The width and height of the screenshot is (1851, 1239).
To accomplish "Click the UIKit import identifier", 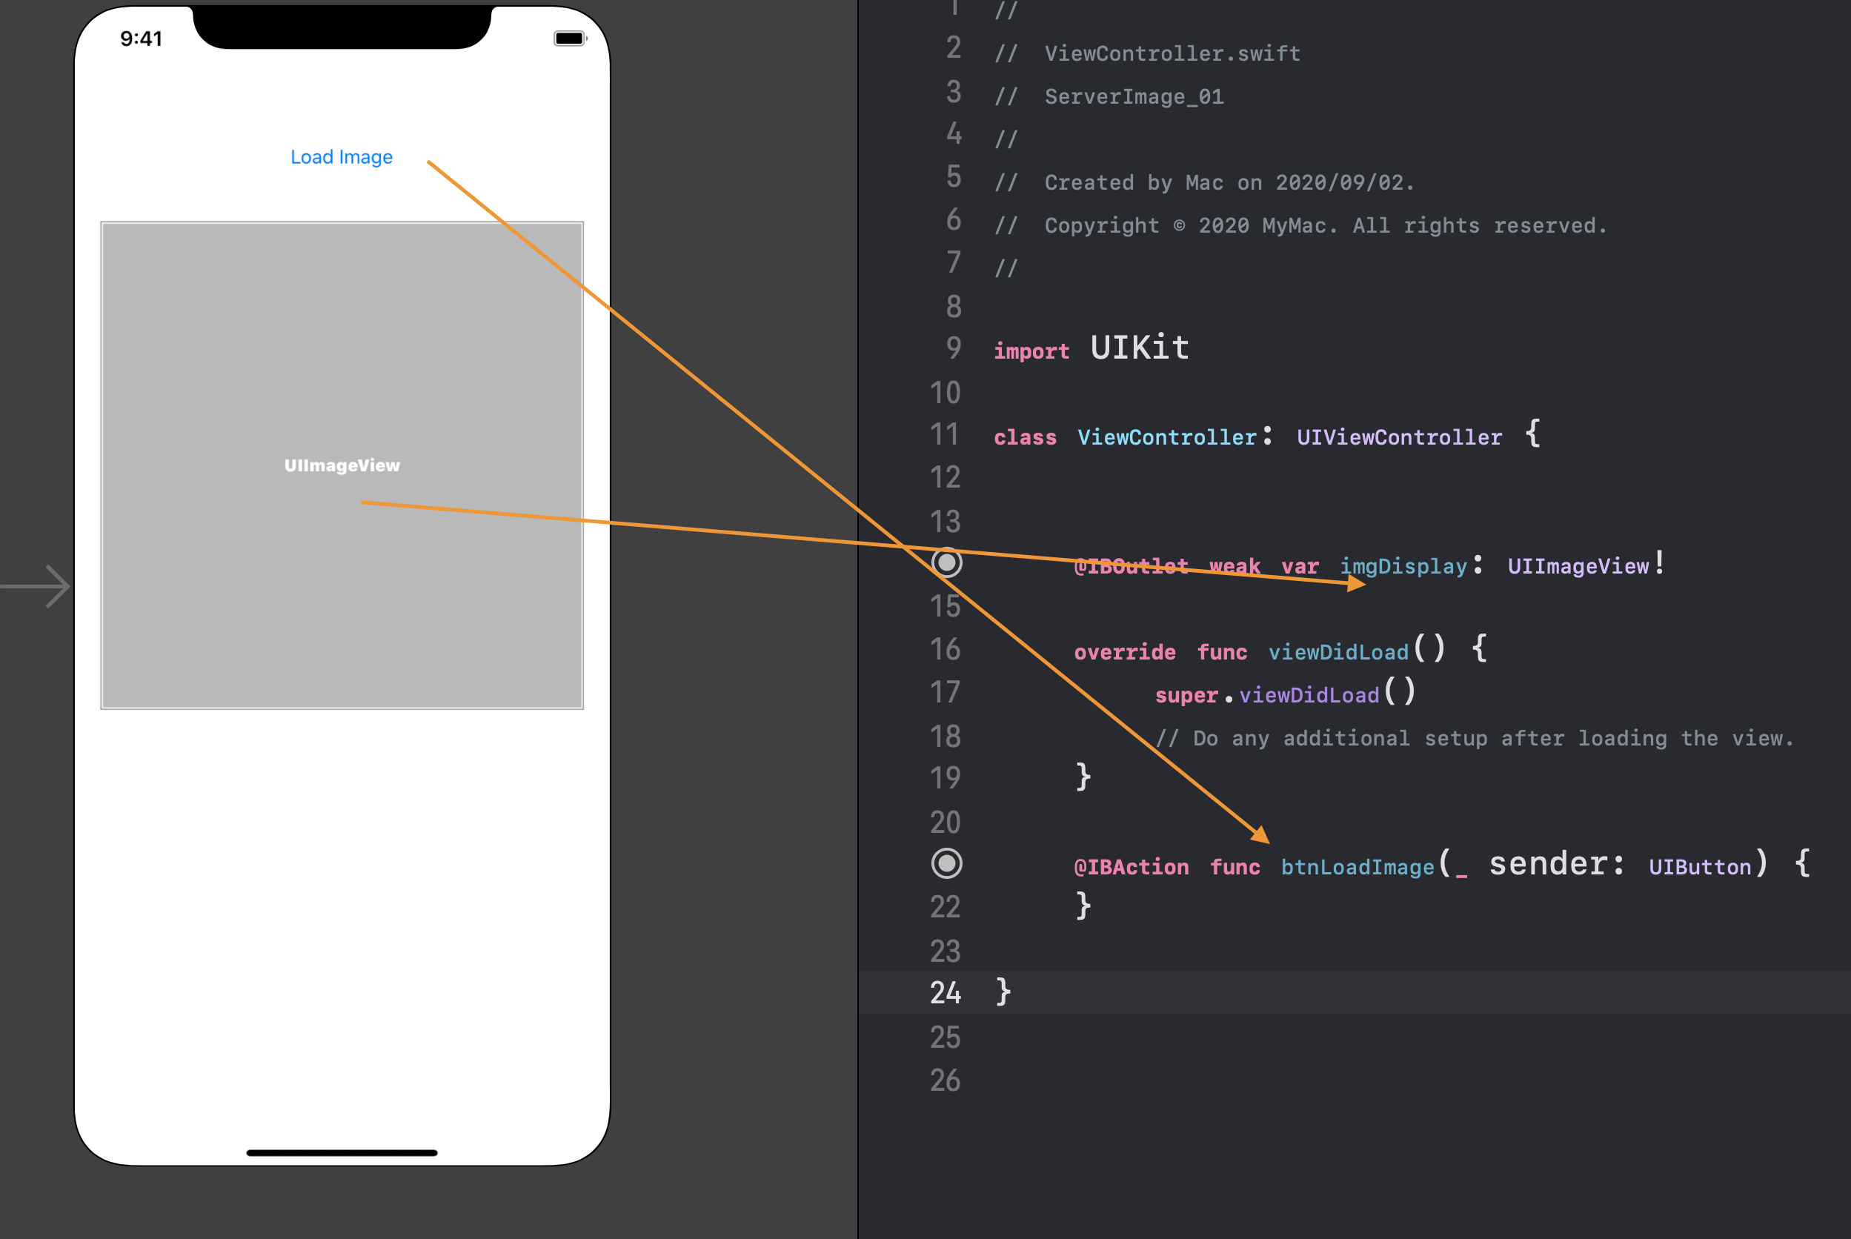I will click(1139, 348).
